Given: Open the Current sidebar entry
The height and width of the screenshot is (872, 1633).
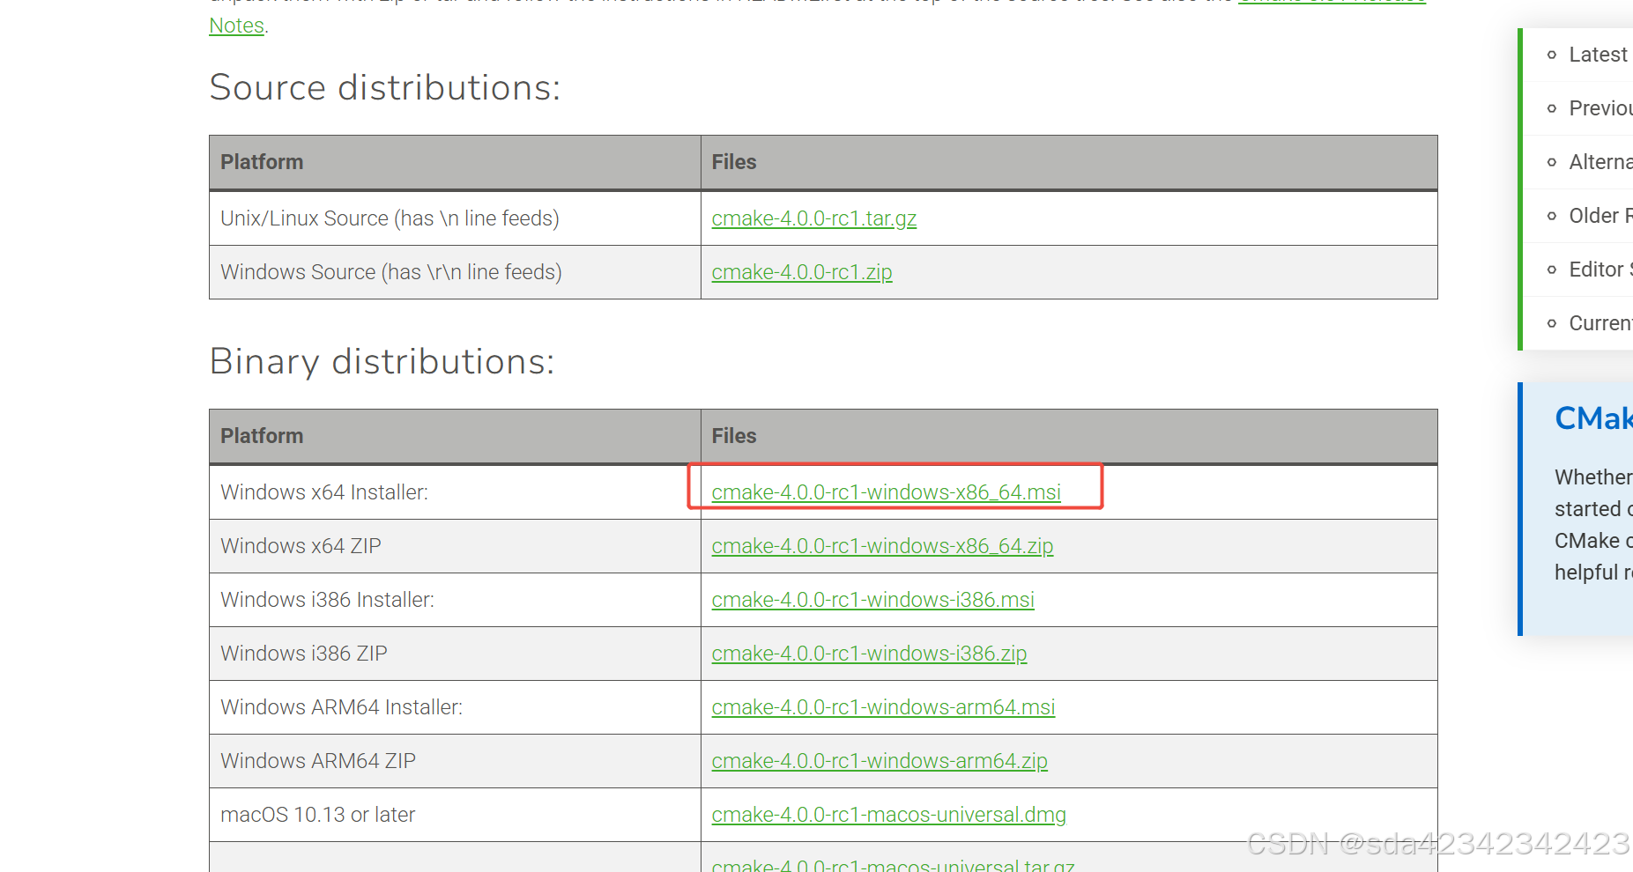Looking at the screenshot, I should point(1599,322).
